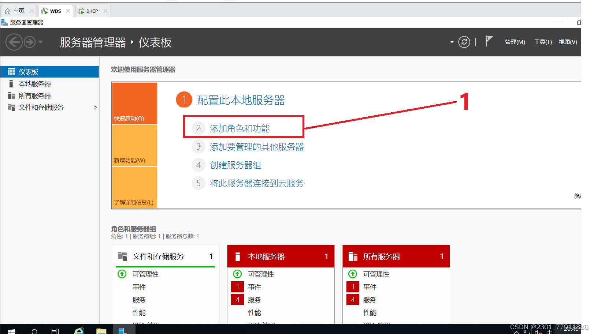Click 服务 red badge in 本地服务器 tile

[x=237, y=300]
